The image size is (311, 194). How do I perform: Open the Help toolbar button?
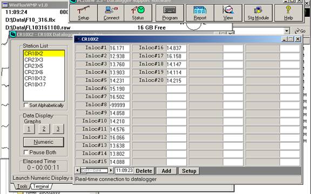point(288,13)
